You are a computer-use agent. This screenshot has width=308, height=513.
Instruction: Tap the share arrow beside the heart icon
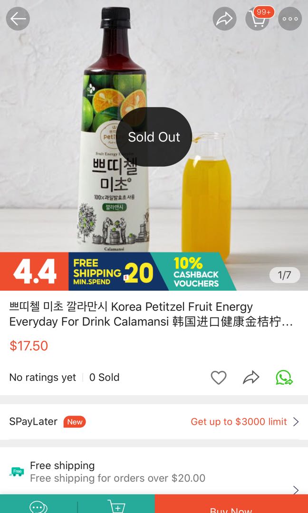coord(251,377)
